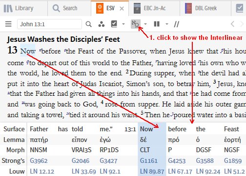The image size is (246, 176).
Task: Click the Louw row label
Action: click(x=17, y=171)
